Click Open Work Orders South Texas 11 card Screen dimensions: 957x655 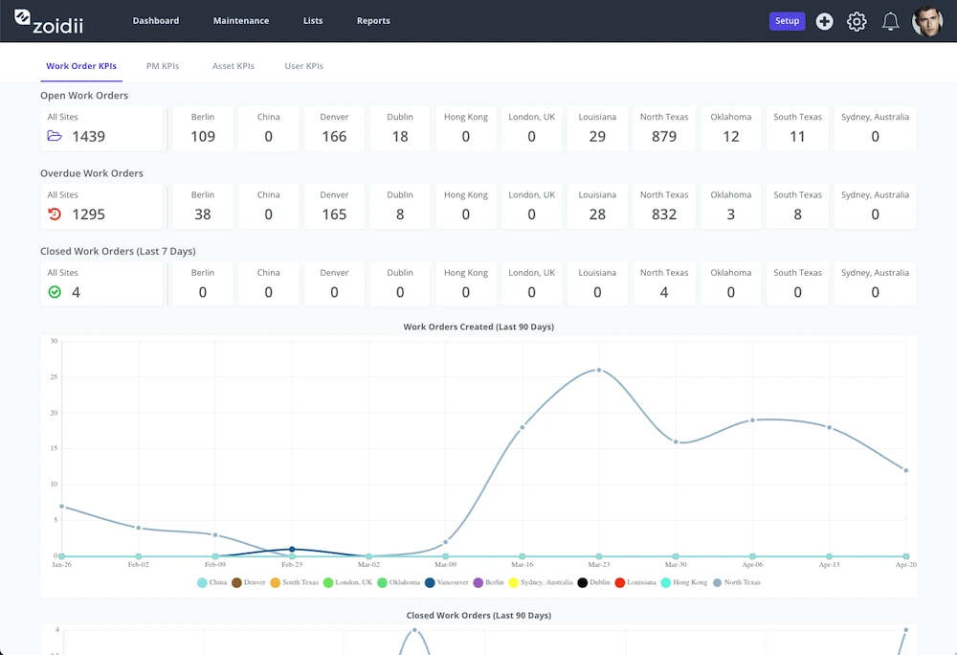tap(797, 128)
